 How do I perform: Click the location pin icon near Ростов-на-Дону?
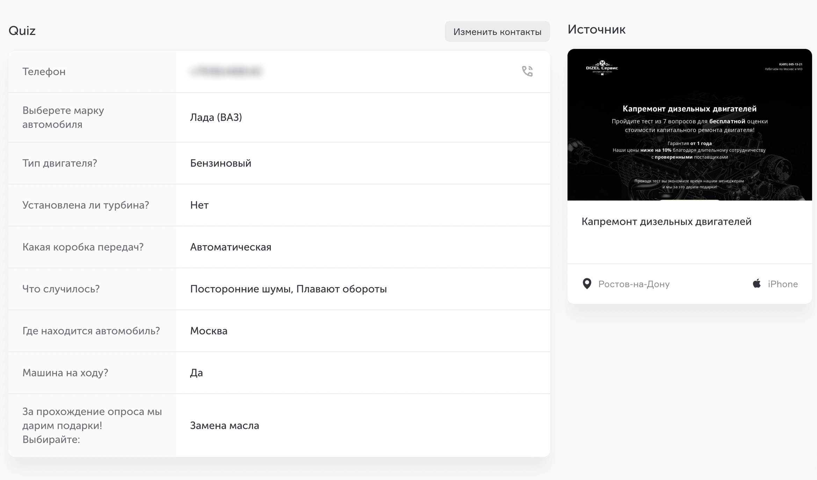point(587,284)
